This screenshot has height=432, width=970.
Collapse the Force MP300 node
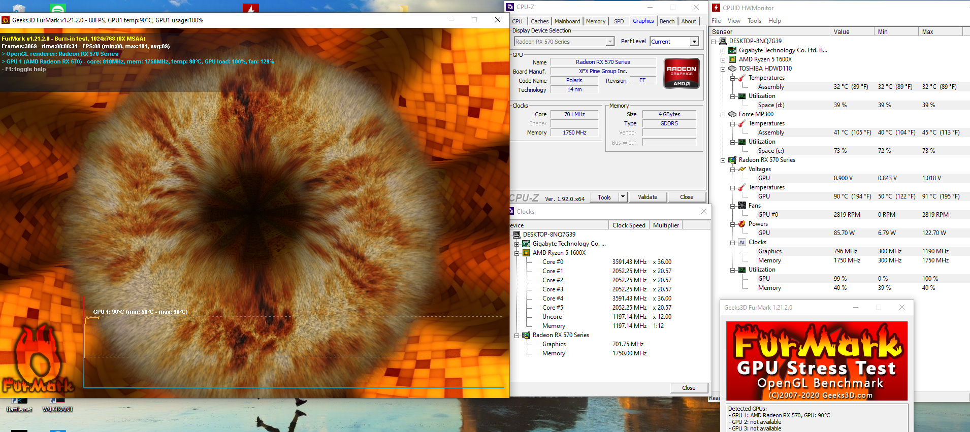[723, 114]
